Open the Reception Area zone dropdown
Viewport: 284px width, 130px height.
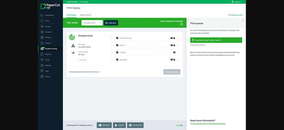point(92,23)
